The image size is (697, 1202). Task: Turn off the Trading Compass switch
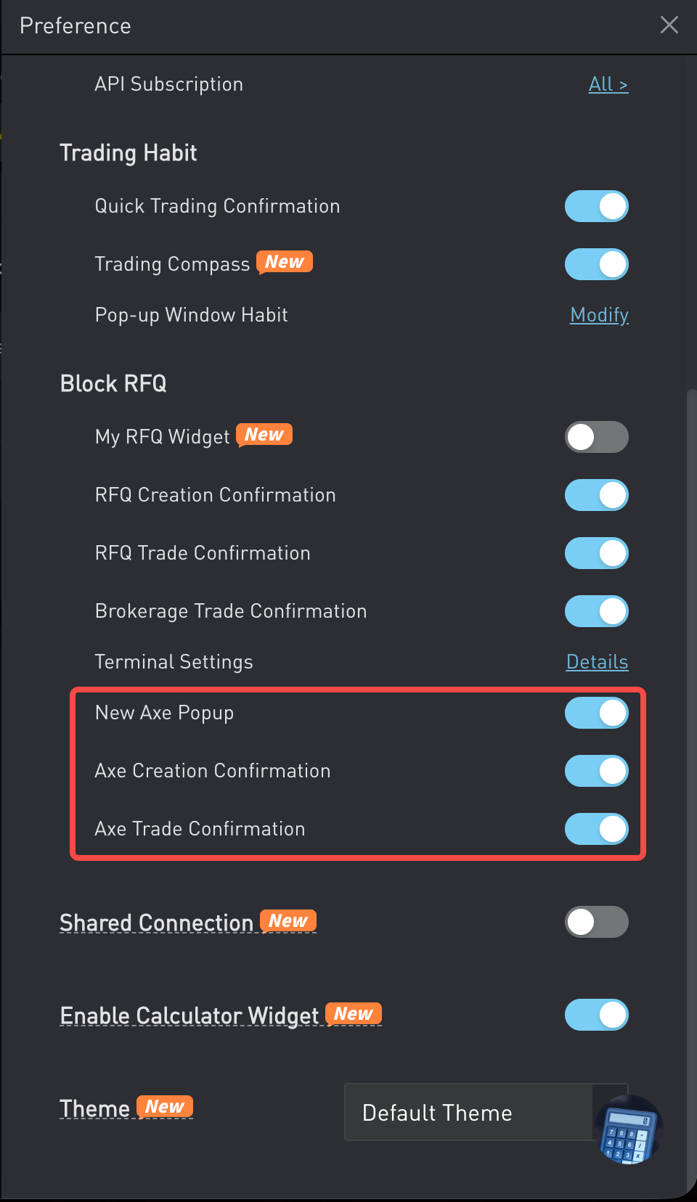(596, 264)
